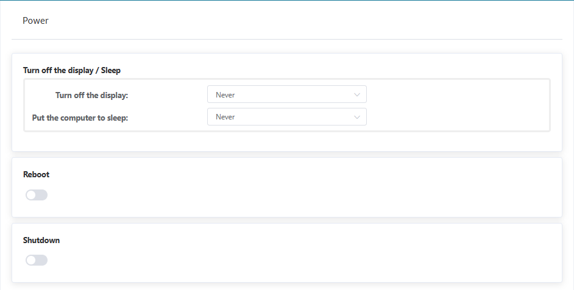Open the Put the computer to sleep dropdown

(286, 117)
